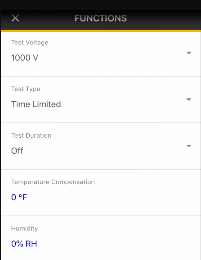
Task: Click the Test Voltage label
Action: 30,43
